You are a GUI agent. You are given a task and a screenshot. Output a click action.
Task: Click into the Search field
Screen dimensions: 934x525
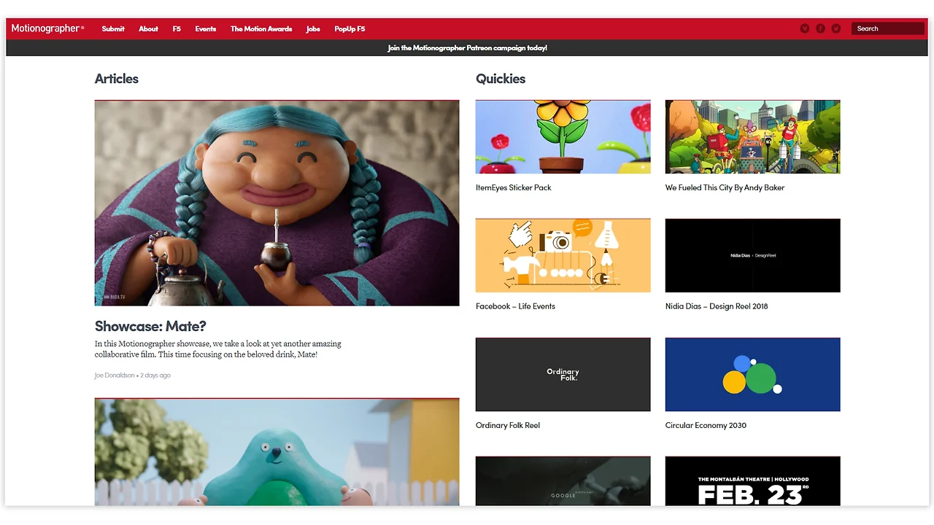tap(887, 28)
